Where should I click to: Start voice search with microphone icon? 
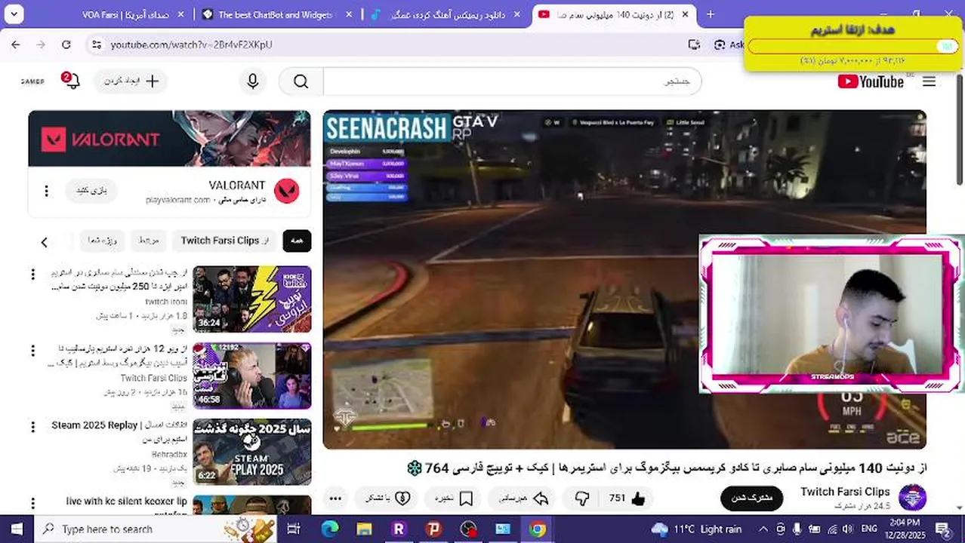[253, 81]
